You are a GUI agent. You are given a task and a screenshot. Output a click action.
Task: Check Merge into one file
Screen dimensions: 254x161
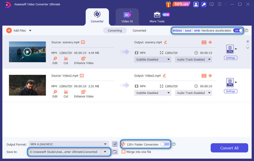124,152
